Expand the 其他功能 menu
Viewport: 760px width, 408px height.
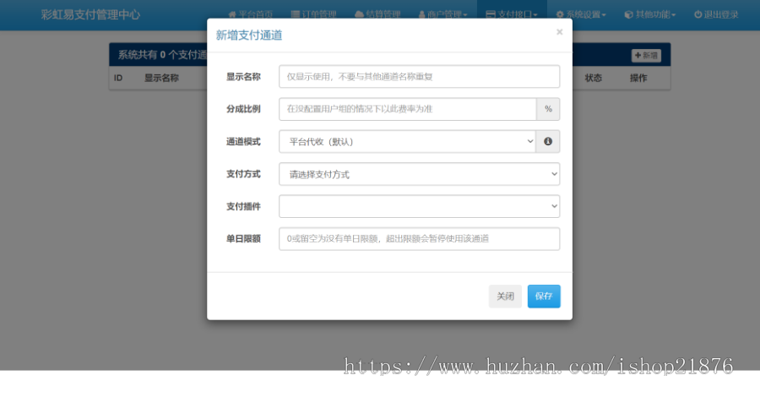click(650, 14)
